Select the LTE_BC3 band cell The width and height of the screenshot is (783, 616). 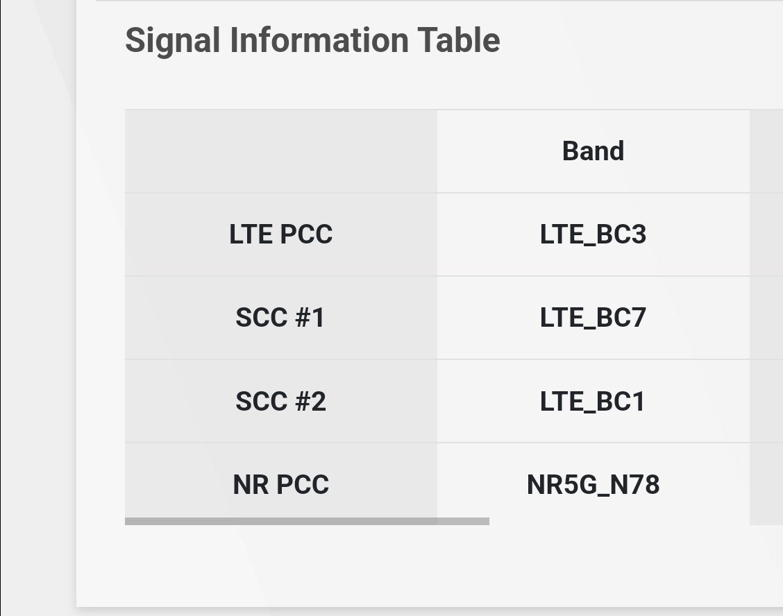point(593,234)
